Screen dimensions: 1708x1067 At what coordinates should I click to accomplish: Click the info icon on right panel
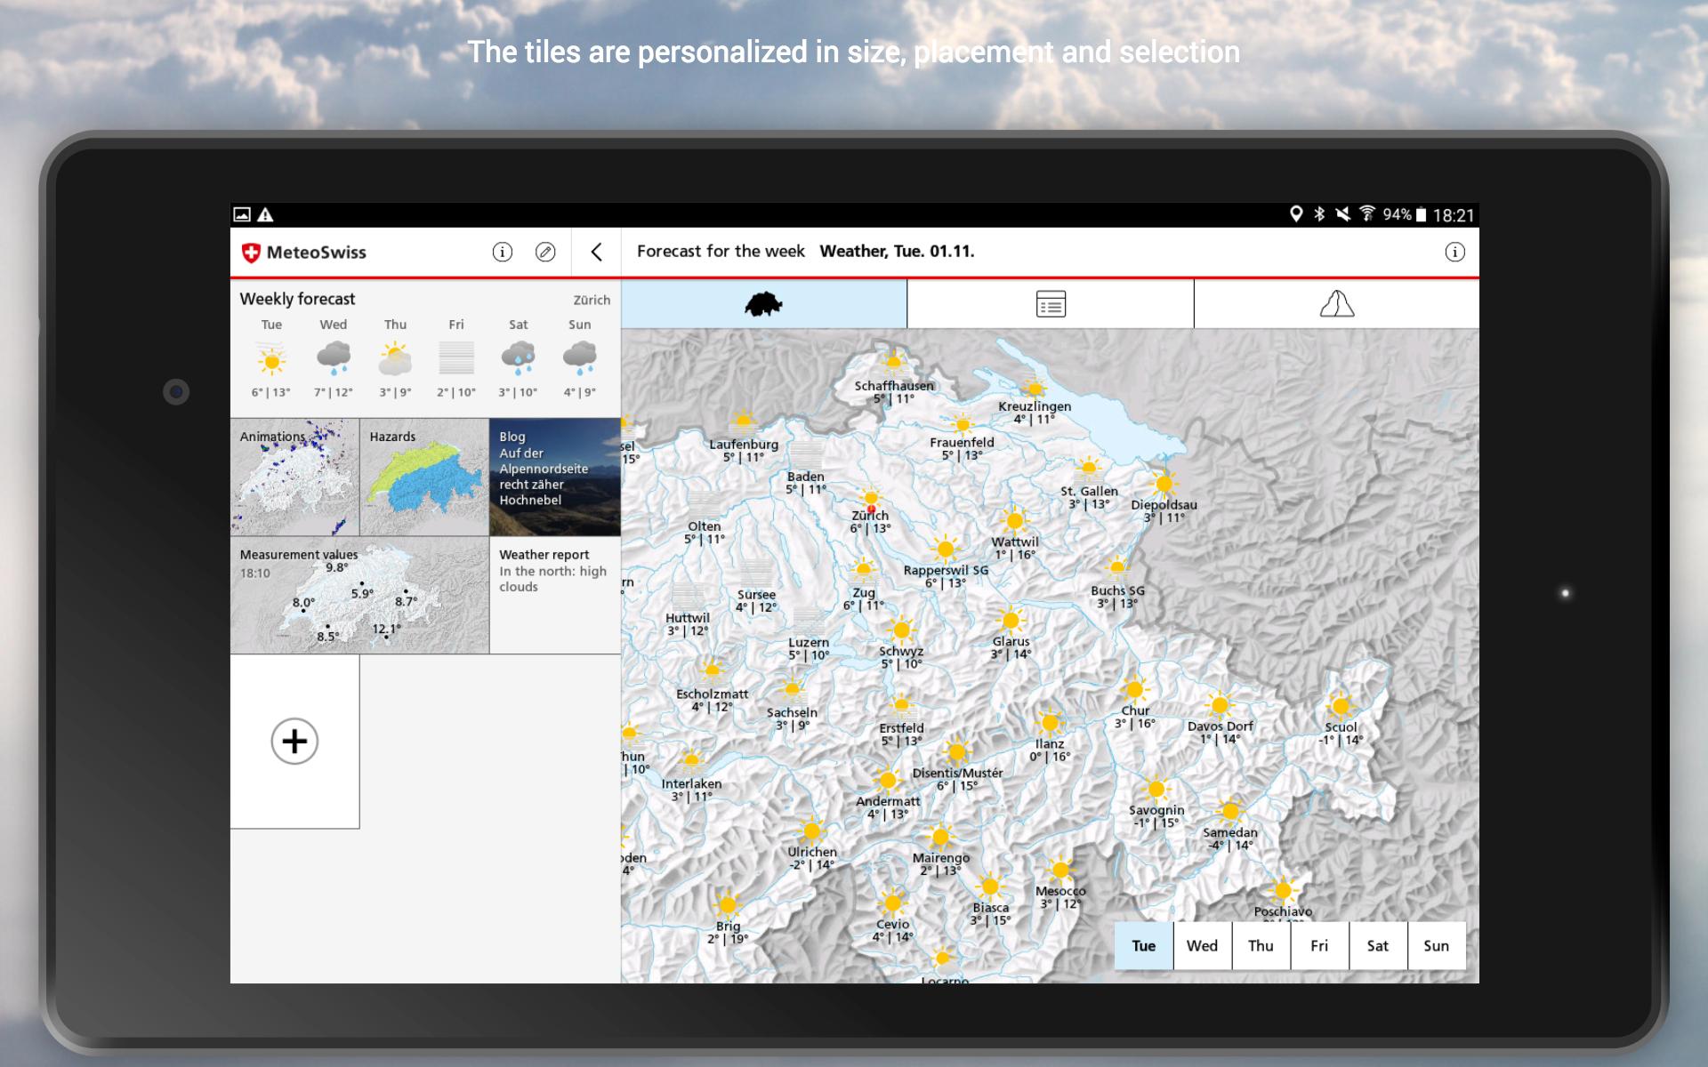(1454, 252)
